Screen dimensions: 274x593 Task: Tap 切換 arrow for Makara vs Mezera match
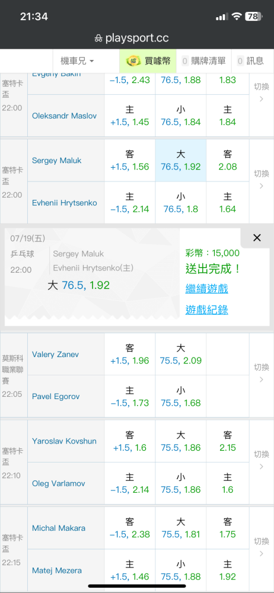(262, 547)
